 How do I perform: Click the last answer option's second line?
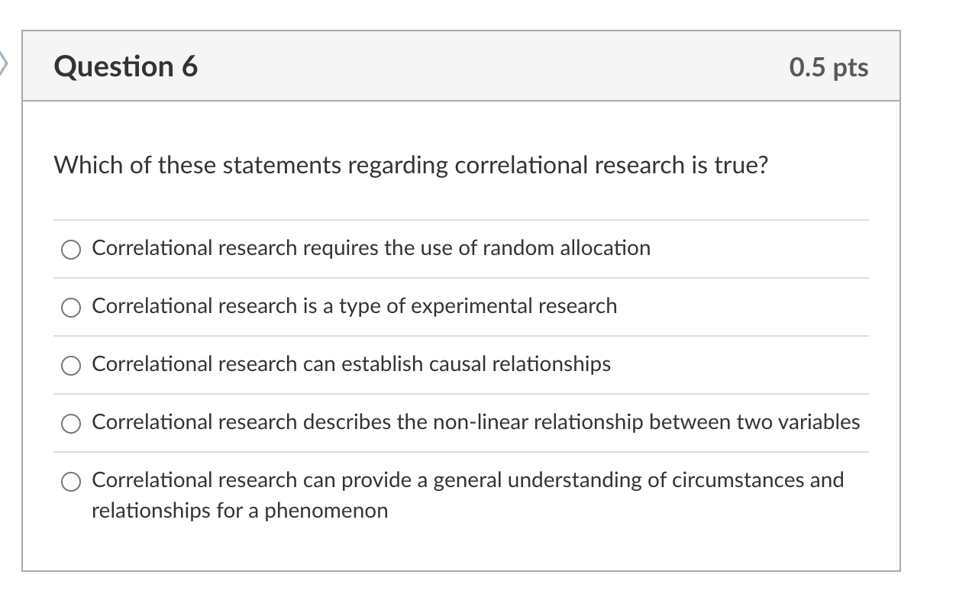240,510
